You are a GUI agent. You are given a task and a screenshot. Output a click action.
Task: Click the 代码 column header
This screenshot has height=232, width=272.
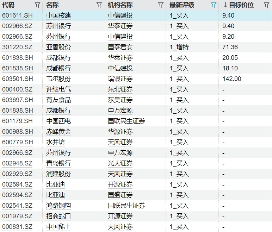8,5
